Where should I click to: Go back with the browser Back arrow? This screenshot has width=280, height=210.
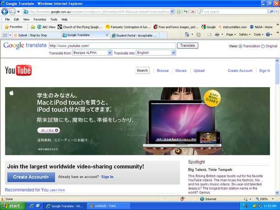tap(5, 12)
